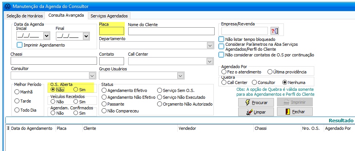
Task: Click the Nome do Cliente field
Action: pyautogui.click(x=171, y=31)
